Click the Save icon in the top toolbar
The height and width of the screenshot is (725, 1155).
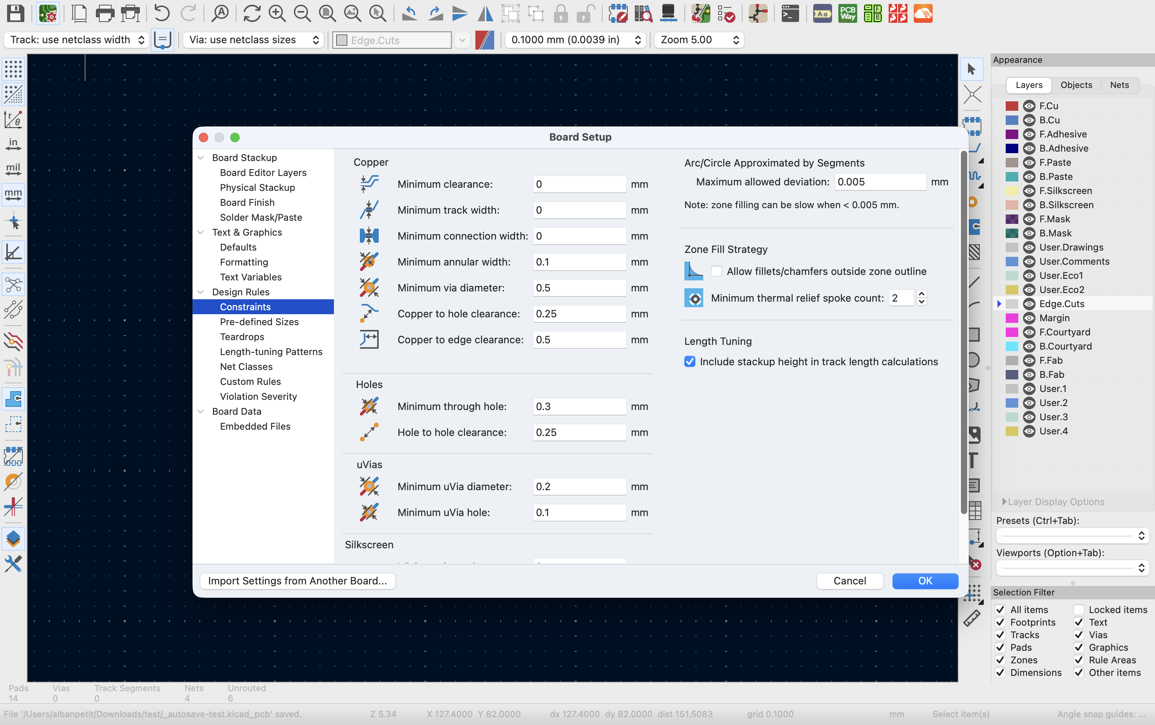15,13
